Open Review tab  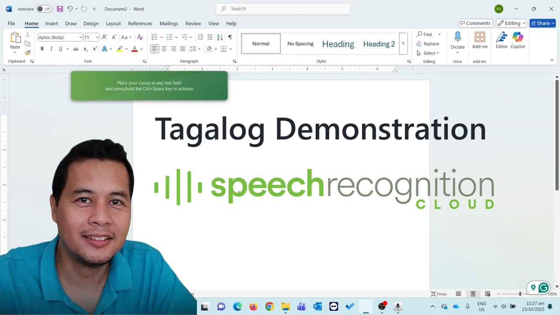pos(193,24)
